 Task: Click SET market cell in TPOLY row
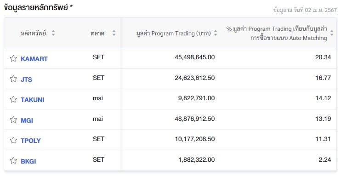(98, 139)
